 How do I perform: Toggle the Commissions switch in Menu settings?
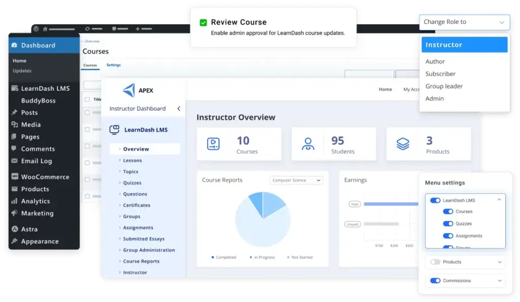(x=435, y=281)
